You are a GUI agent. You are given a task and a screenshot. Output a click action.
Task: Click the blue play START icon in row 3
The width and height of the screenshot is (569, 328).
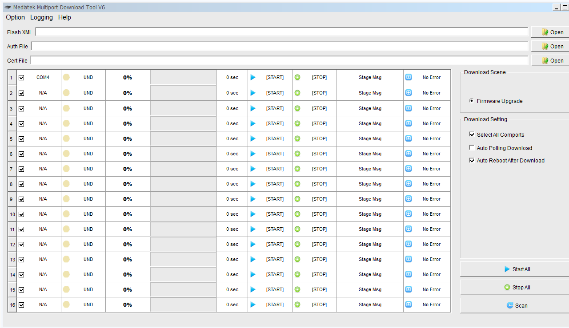point(253,108)
